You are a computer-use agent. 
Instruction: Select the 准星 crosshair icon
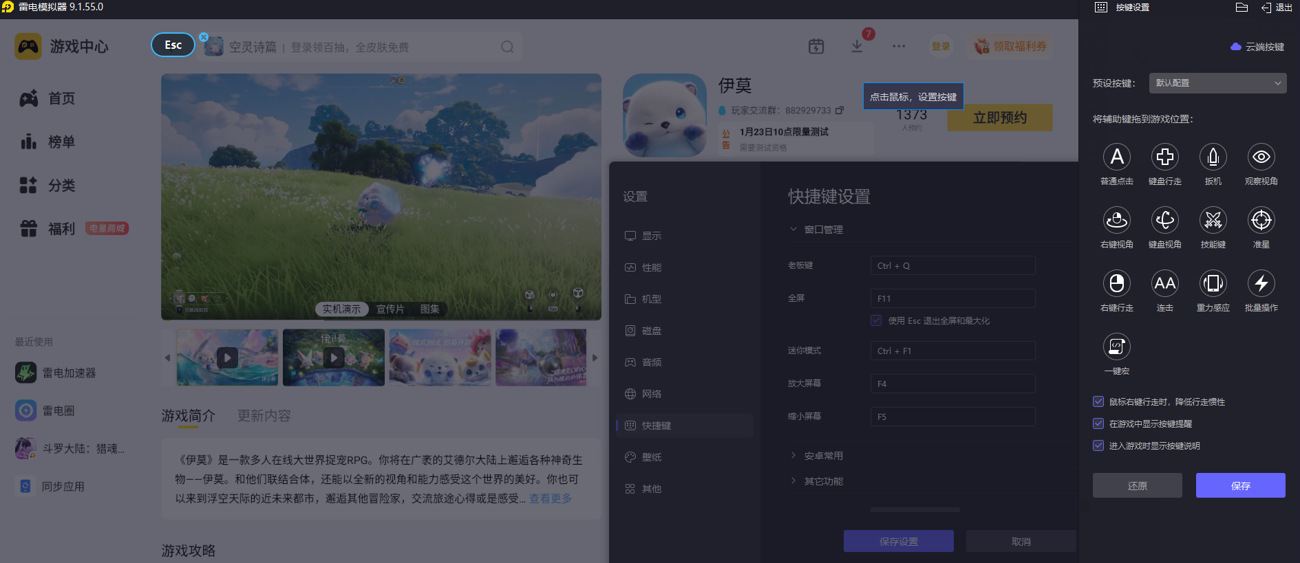1261,221
